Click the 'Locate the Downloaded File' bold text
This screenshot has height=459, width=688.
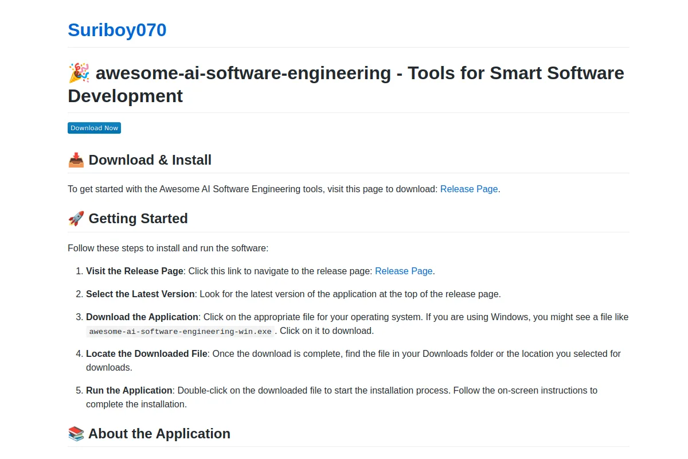point(147,353)
